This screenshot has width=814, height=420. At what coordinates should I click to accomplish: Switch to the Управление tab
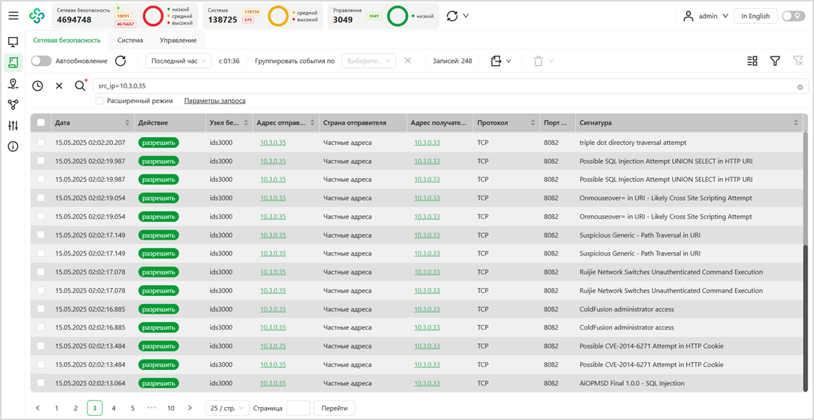click(x=178, y=41)
